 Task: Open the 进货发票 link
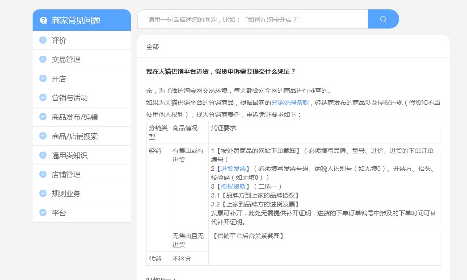point(233,169)
